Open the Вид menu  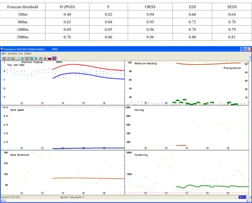coord(20,53)
